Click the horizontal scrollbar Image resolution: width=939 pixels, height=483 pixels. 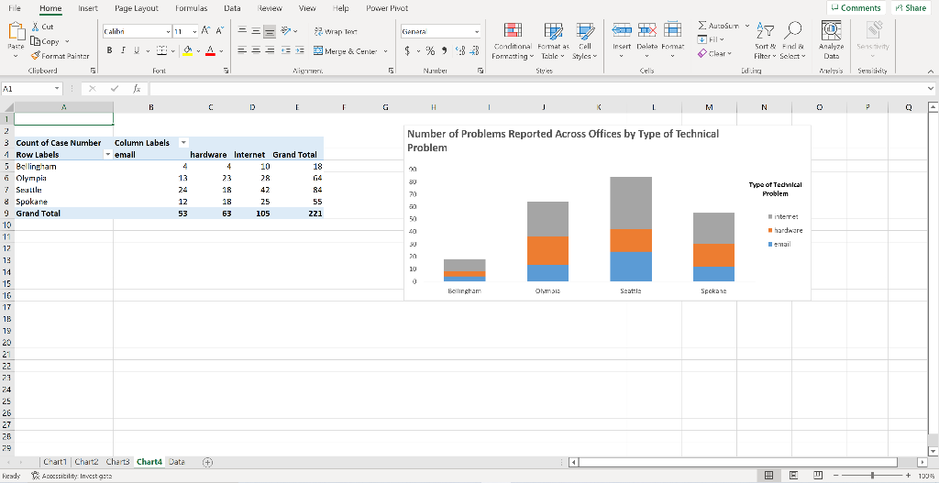[738, 462]
